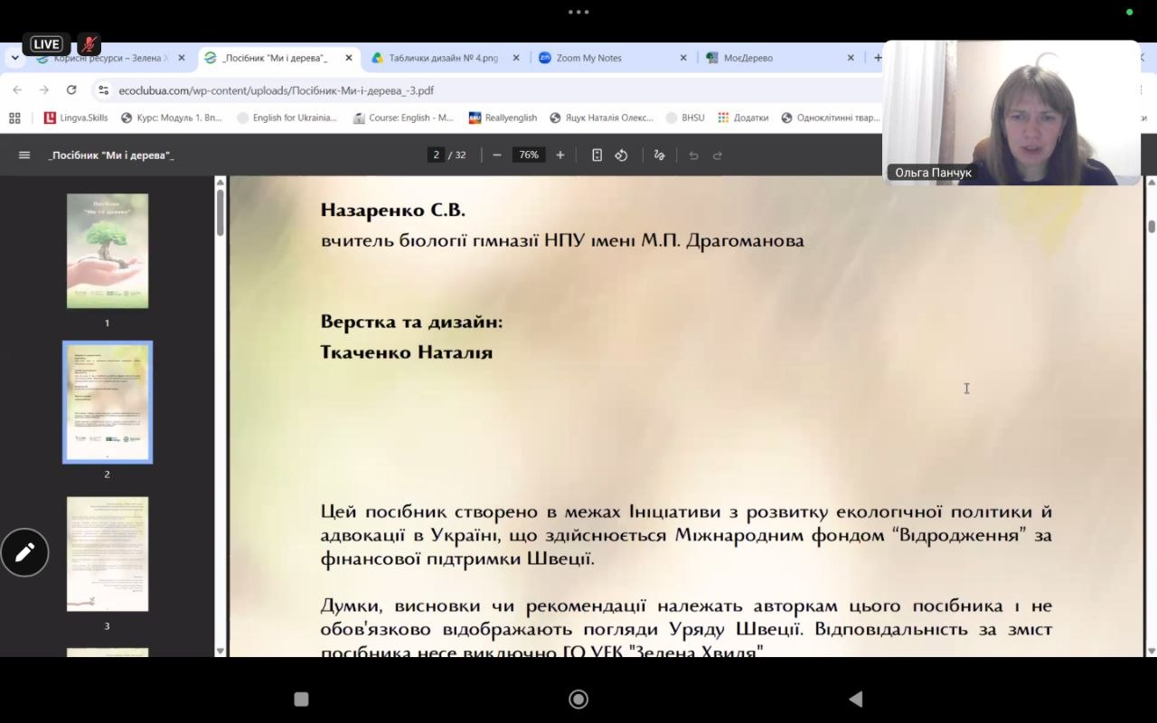Select the draw annotation tool
Screen dimensions: 1157x723
pyautogui.click(x=659, y=155)
